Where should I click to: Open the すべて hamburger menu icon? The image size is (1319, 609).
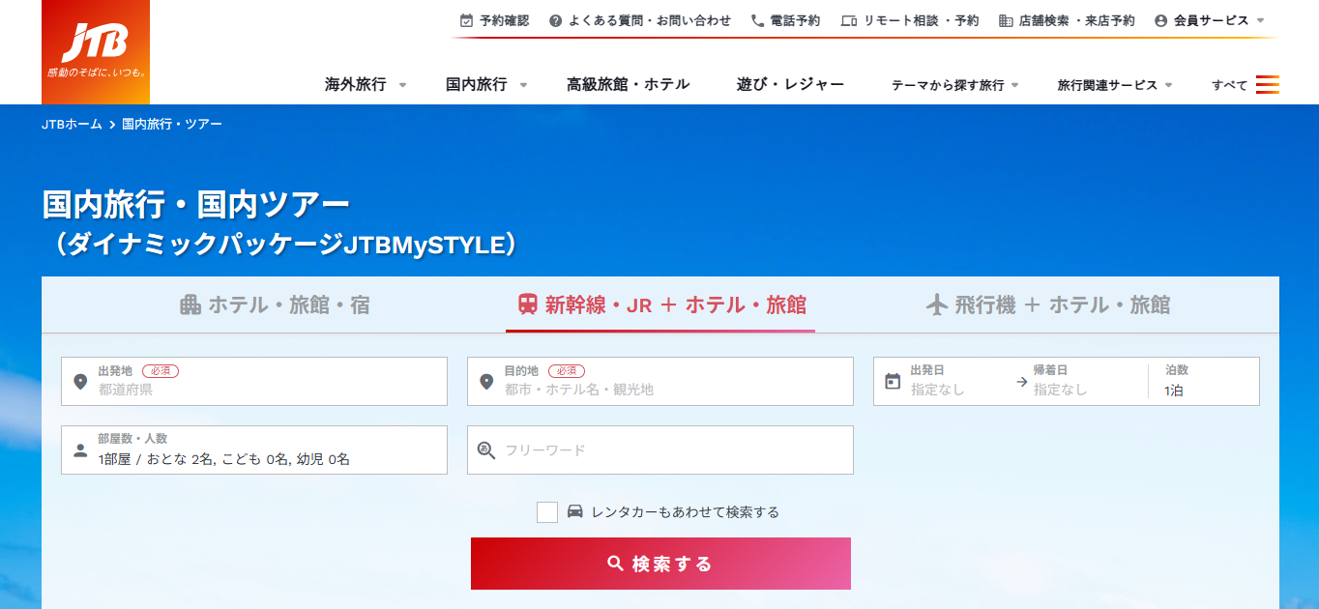pyautogui.click(x=1268, y=85)
